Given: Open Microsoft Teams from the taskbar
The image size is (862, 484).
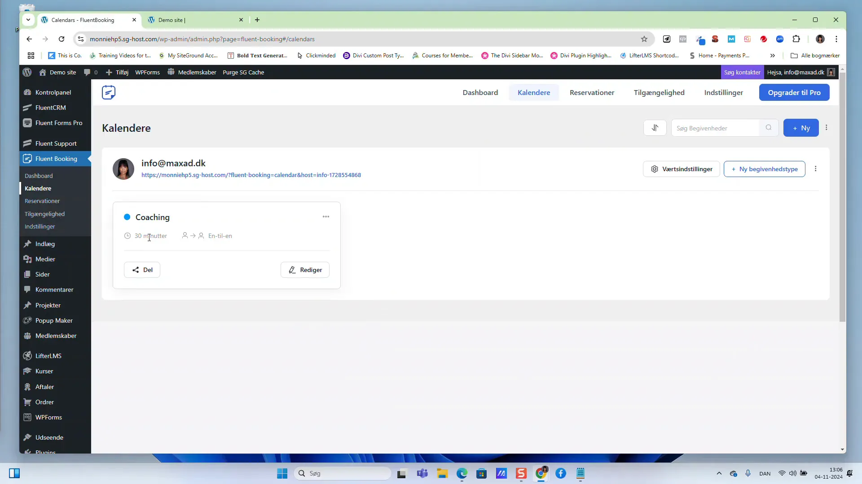Looking at the screenshot, I should click(x=422, y=473).
